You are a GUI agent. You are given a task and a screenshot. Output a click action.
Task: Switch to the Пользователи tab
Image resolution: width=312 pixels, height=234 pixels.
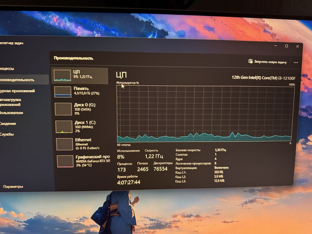(x=12, y=113)
